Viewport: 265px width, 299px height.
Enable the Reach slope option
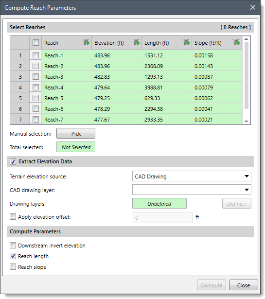[13, 267]
